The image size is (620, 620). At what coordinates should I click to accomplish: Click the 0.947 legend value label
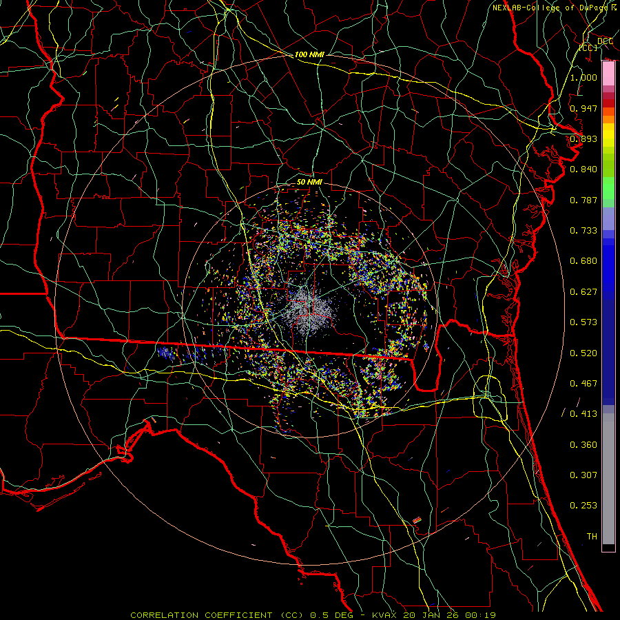coord(583,108)
